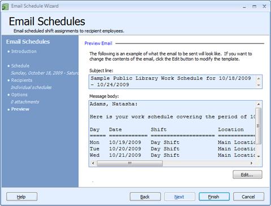Click 'Adams, Natasha:' in message body
The image size is (271, 206).
tap(114, 104)
